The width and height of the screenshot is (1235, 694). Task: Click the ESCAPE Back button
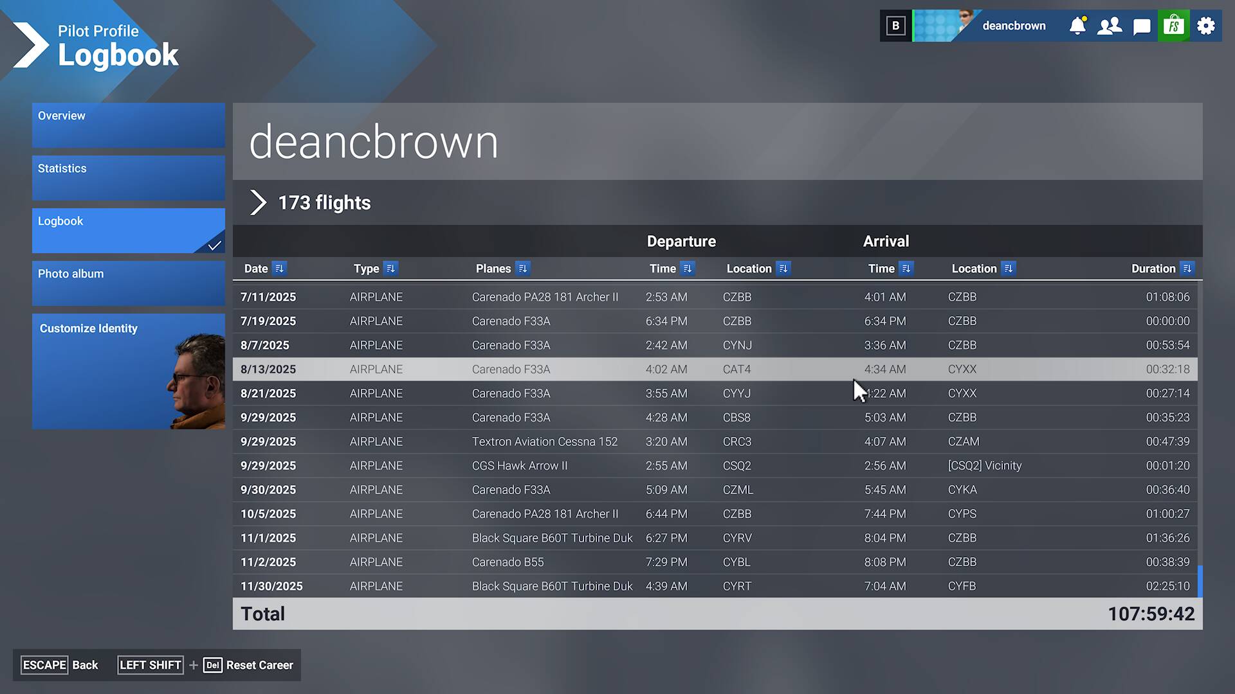(60, 665)
